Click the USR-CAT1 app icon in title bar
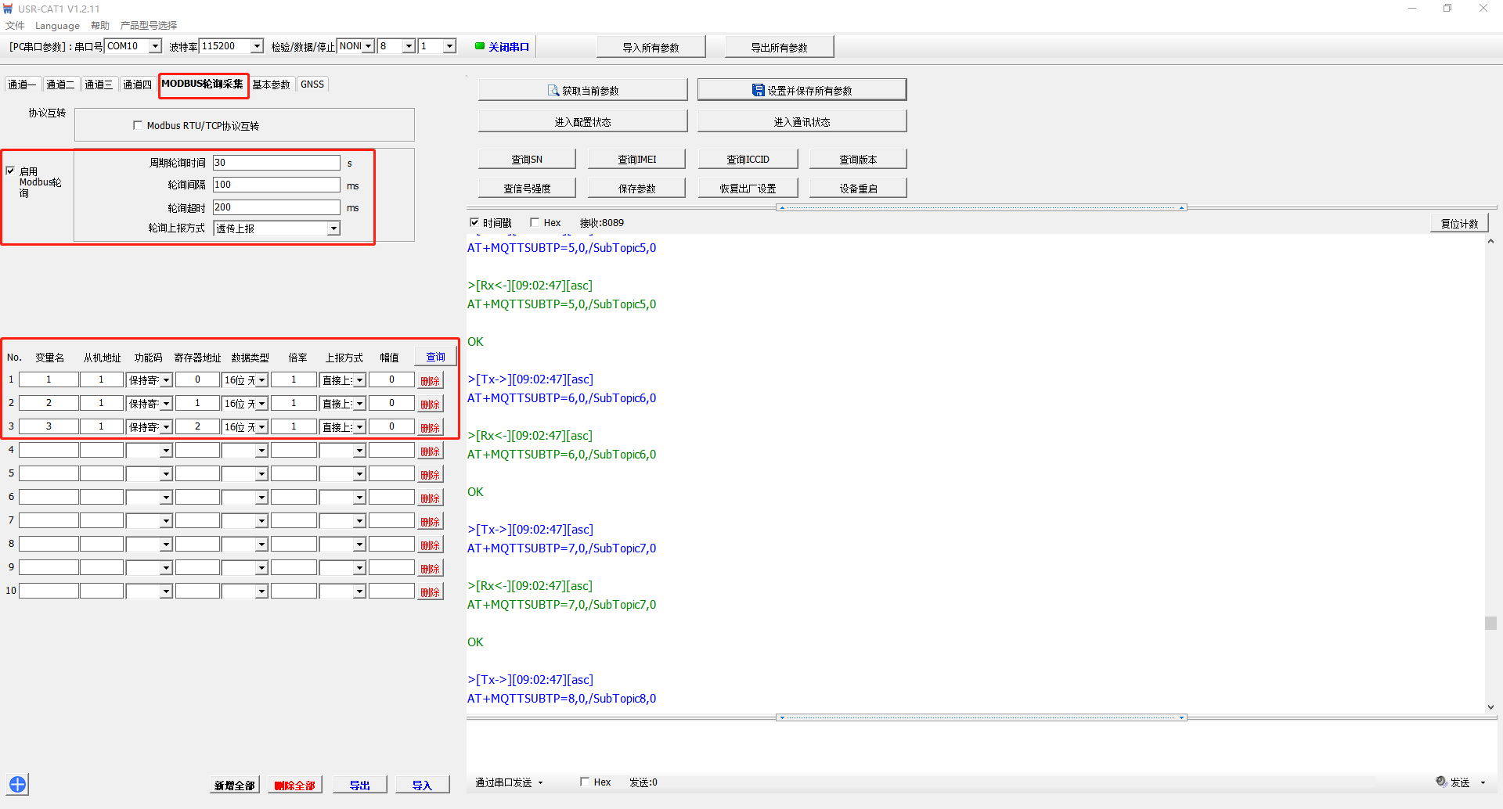The image size is (1503, 809). coord(8,9)
